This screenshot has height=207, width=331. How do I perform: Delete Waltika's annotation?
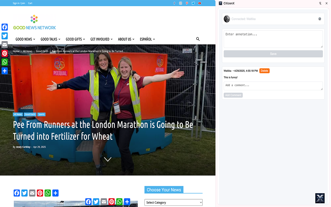[264, 71]
